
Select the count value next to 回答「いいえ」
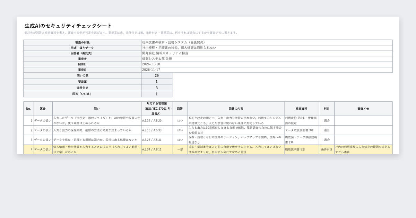pos(157,94)
